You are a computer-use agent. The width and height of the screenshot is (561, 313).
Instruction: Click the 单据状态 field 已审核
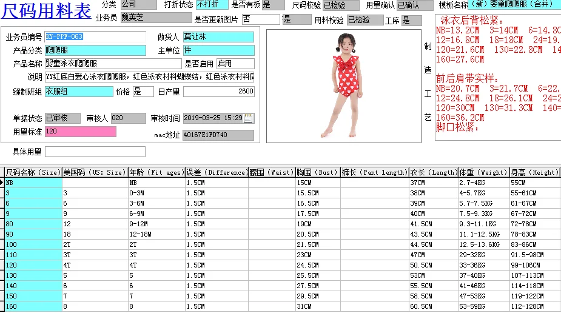[x=62, y=118]
